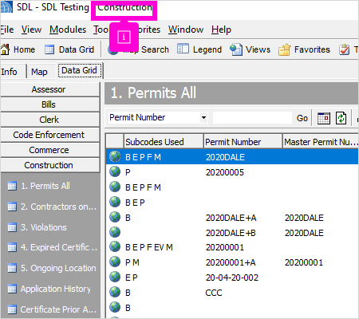Click the green refresh document icon
Viewport: 359px width, 319px height.
[x=341, y=118]
